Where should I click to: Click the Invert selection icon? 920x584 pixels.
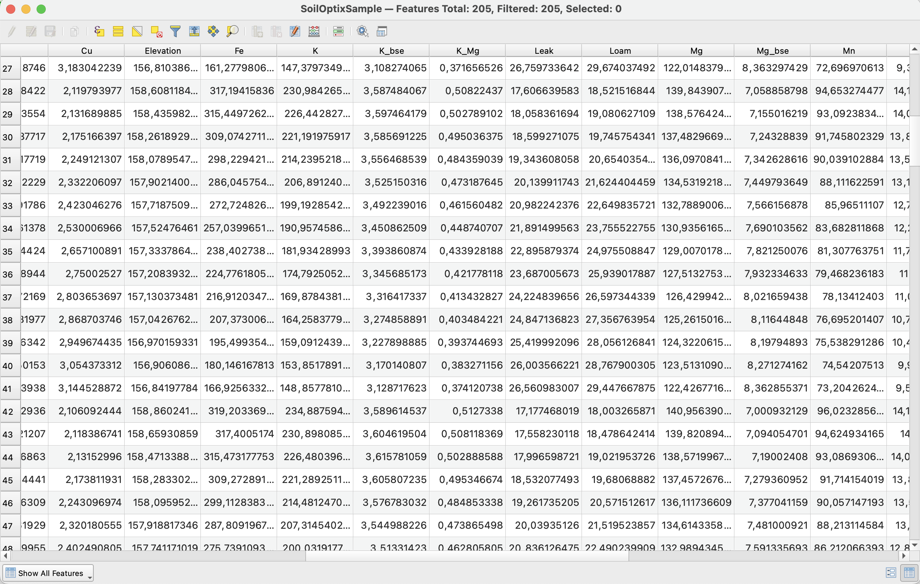[137, 31]
